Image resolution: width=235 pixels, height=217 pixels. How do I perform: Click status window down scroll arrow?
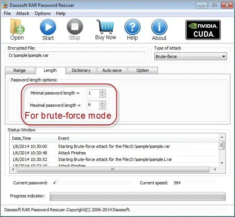[x=222, y=163]
